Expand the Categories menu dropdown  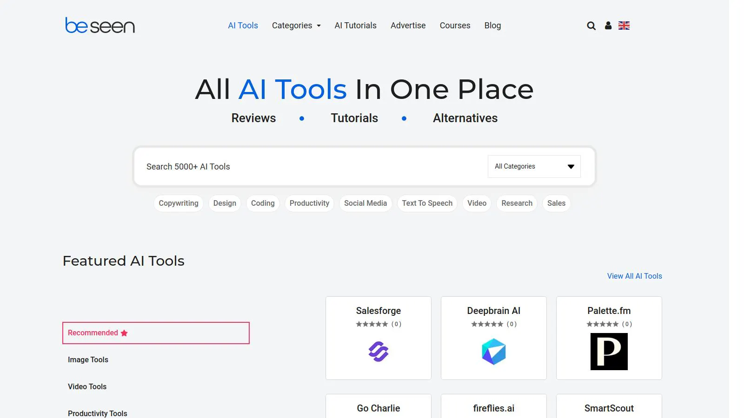tap(296, 26)
